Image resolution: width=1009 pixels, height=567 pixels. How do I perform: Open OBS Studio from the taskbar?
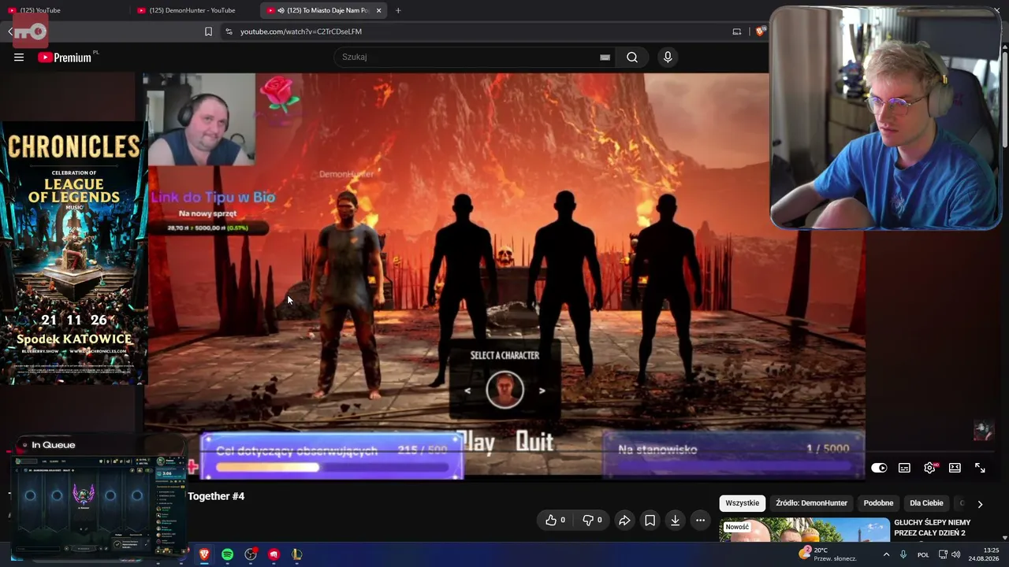tap(251, 554)
